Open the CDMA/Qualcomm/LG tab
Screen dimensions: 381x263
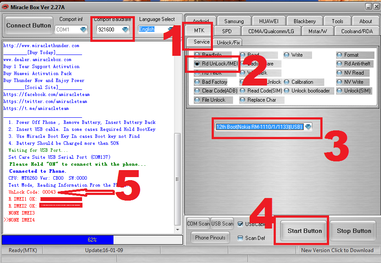point(271,31)
